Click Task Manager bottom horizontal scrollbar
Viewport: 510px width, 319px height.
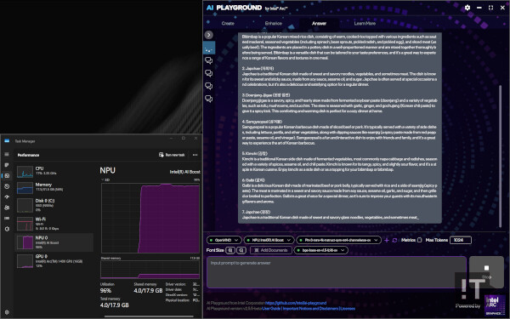click(x=149, y=316)
